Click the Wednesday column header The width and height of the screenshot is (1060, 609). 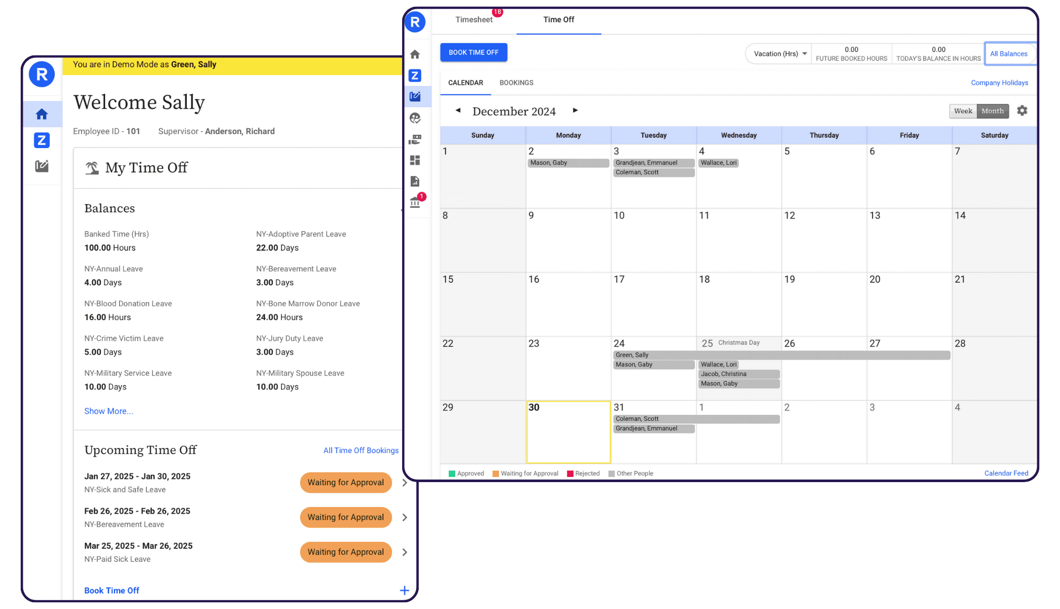[x=739, y=135]
